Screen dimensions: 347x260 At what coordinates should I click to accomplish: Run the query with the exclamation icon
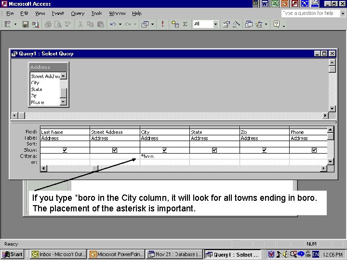(x=163, y=24)
